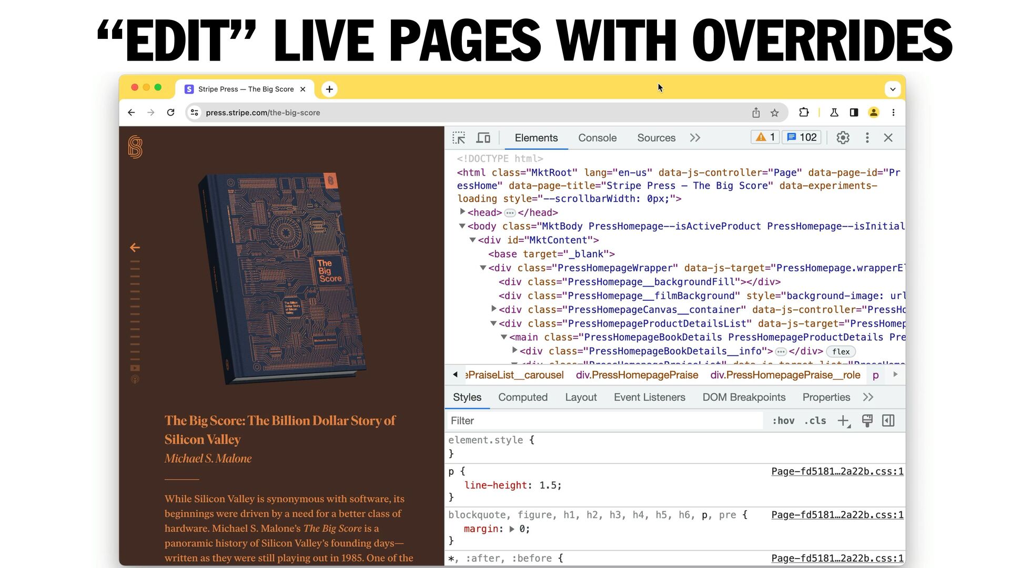The image size is (1010, 568).
Task: Add a new style rule plus icon
Action: point(844,421)
